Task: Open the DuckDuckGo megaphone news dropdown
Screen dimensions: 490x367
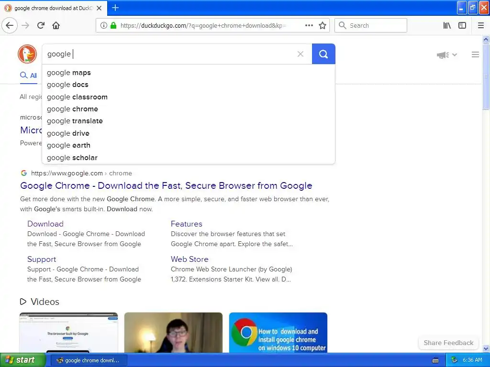Action: point(446,55)
